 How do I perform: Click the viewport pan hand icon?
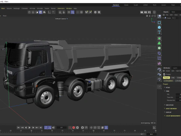click(x=147, y=16)
